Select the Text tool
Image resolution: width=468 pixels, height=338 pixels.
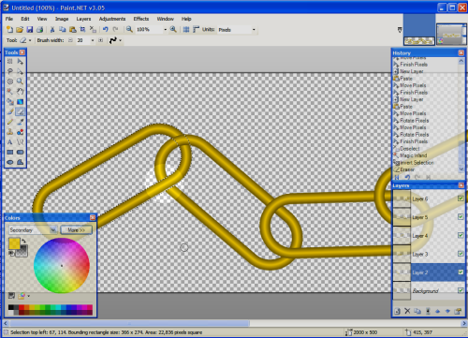point(10,142)
